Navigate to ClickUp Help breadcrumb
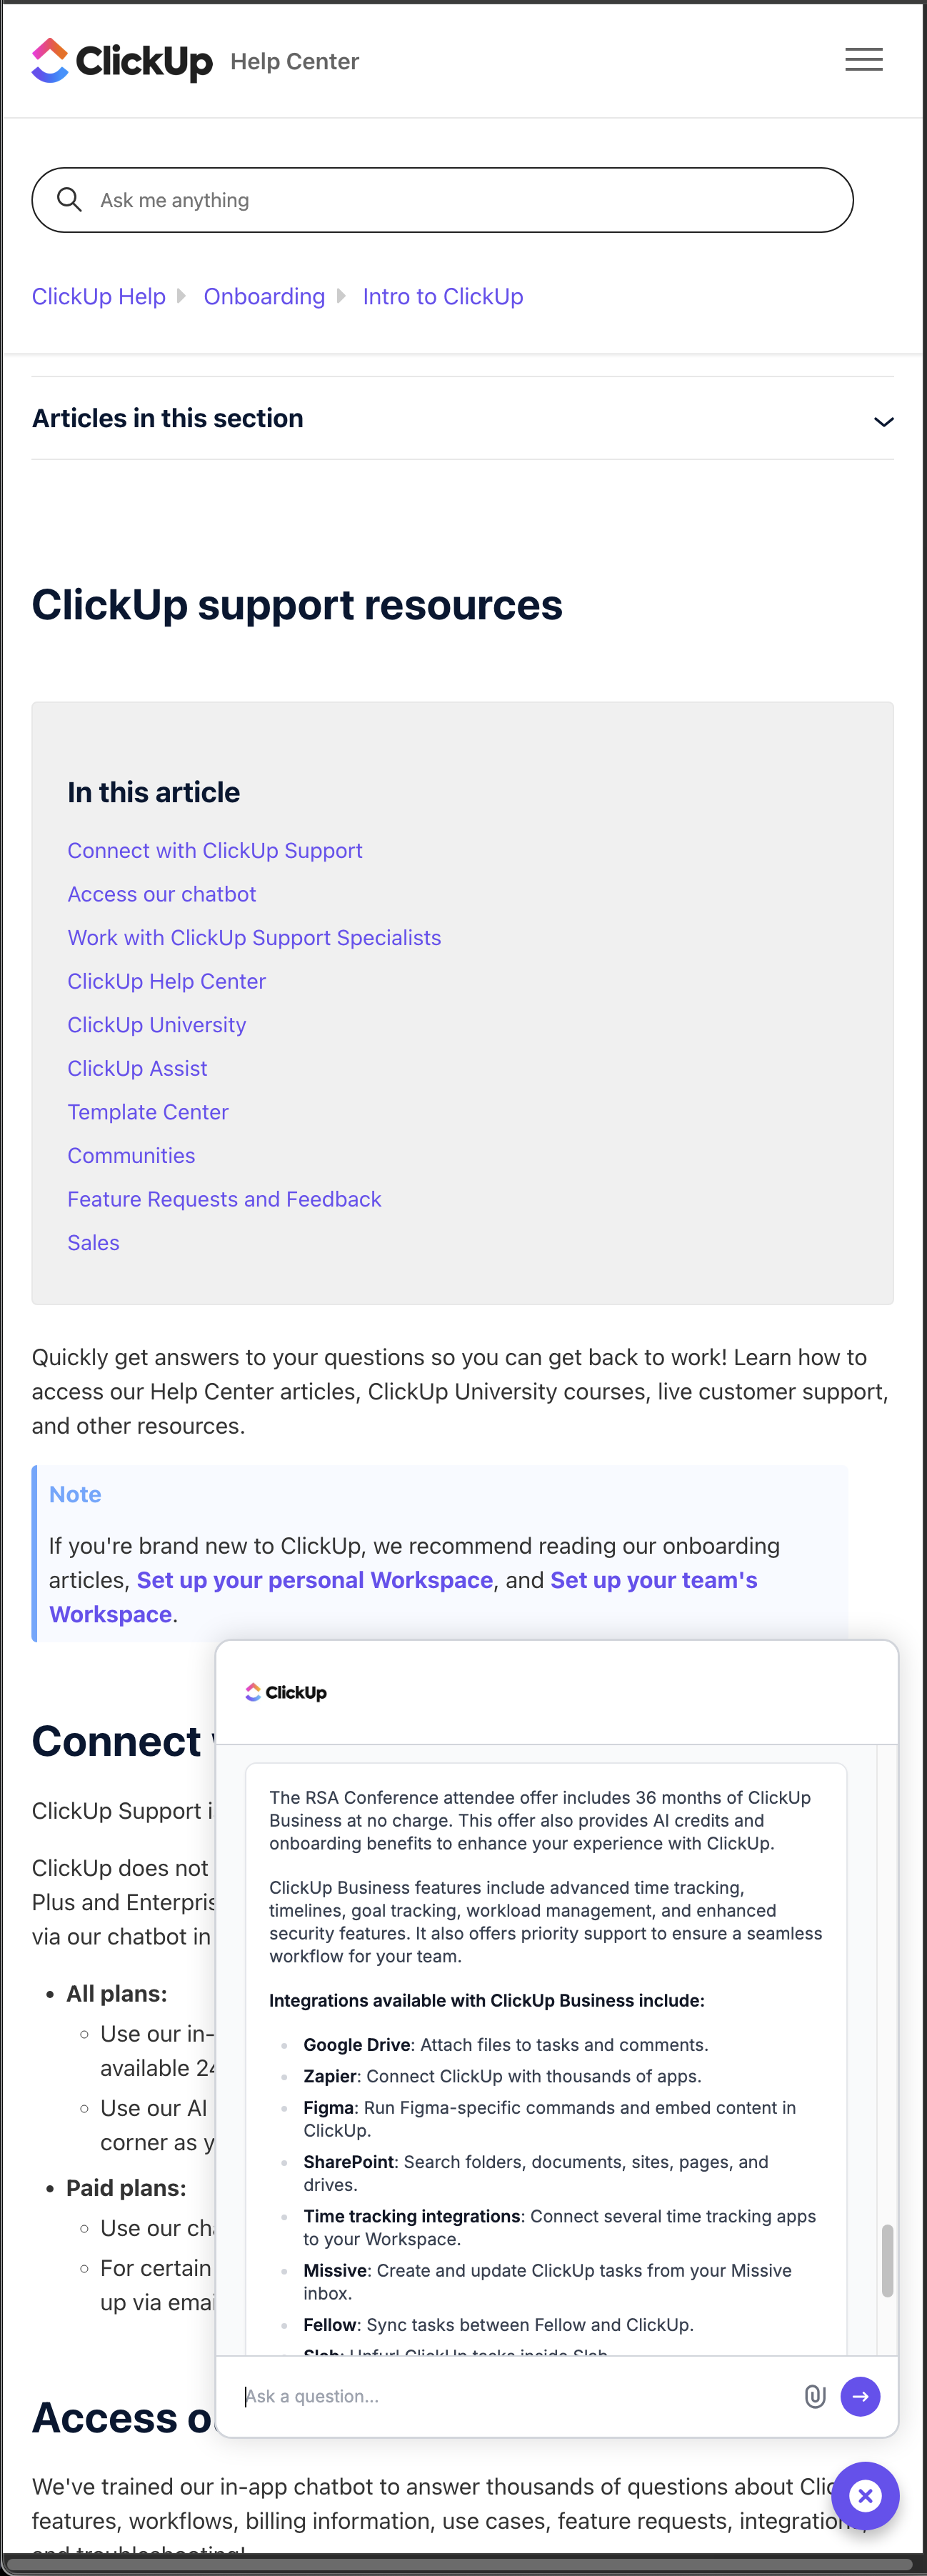The width and height of the screenshot is (927, 2576). [x=98, y=296]
